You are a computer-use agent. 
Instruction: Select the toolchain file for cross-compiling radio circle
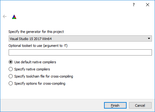tap(10, 76)
